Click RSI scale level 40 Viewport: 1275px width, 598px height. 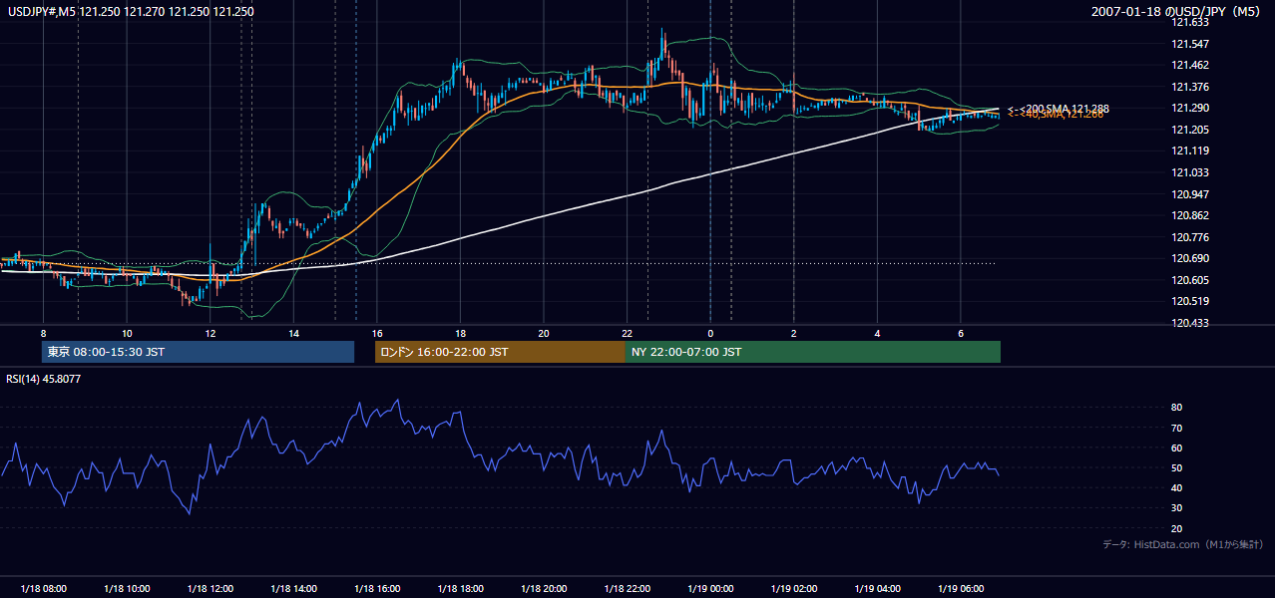[1176, 487]
